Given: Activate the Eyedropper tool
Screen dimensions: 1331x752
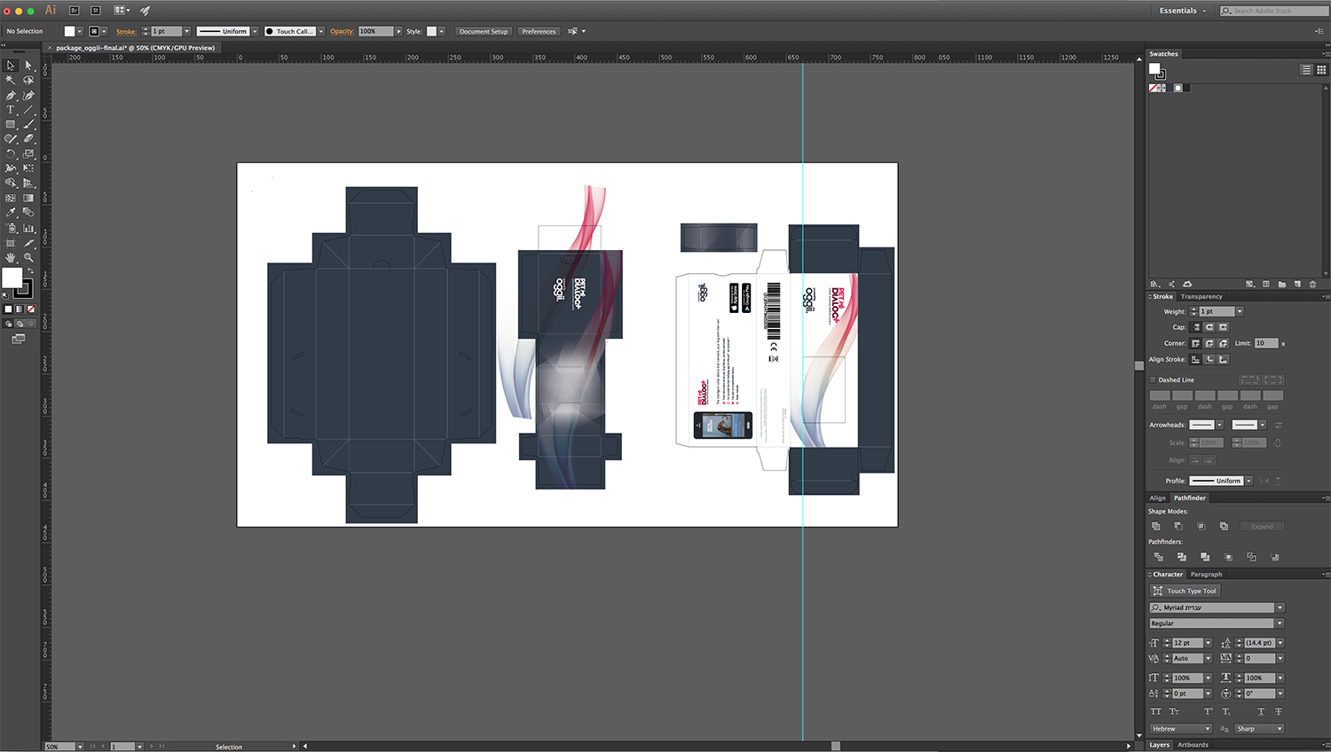Looking at the screenshot, I should tap(11, 213).
